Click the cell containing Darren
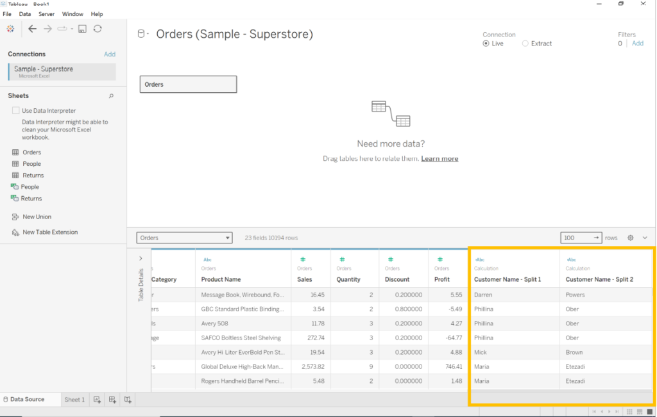Viewport: 657px width, 417px height. [x=514, y=295]
